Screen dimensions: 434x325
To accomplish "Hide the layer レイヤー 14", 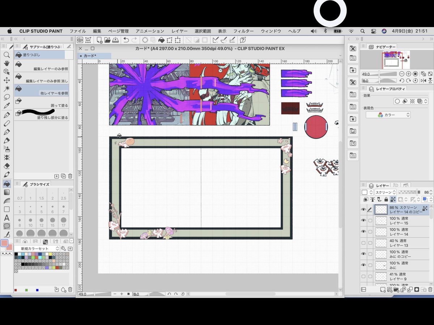I will coord(363,232).
